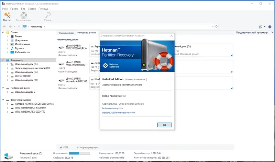
Task: Open the Файл menu
Action: [5, 9]
